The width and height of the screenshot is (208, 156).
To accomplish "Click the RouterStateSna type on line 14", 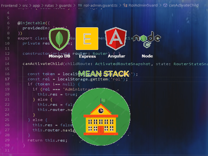I will (x=191, y=64).
